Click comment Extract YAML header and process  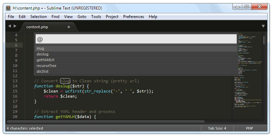[x=74, y=112]
